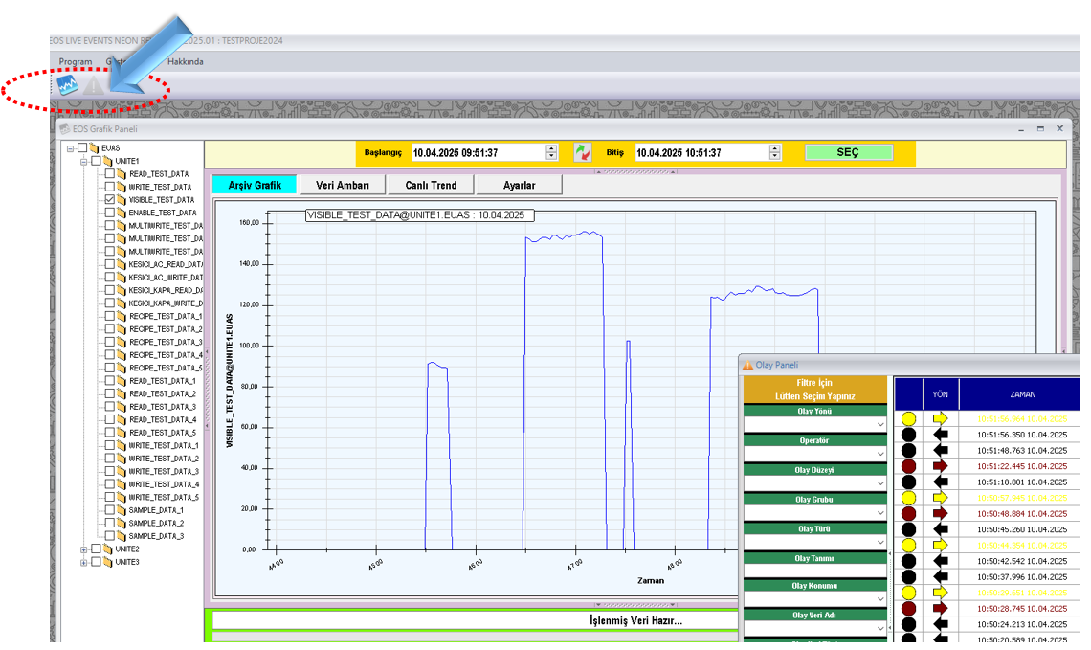Screen dimensions: 1091x650
Task: Uncheck the VISIBLE_TEST_DATA checkbox
Action: tap(110, 200)
